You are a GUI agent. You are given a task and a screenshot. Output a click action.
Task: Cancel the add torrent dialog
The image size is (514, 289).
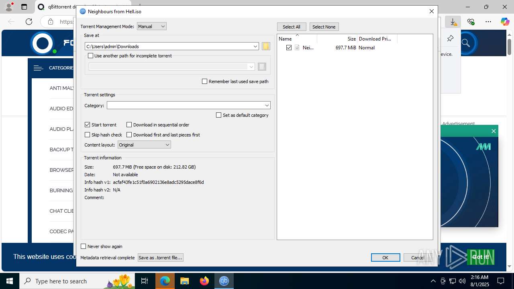click(x=418, y=258)
